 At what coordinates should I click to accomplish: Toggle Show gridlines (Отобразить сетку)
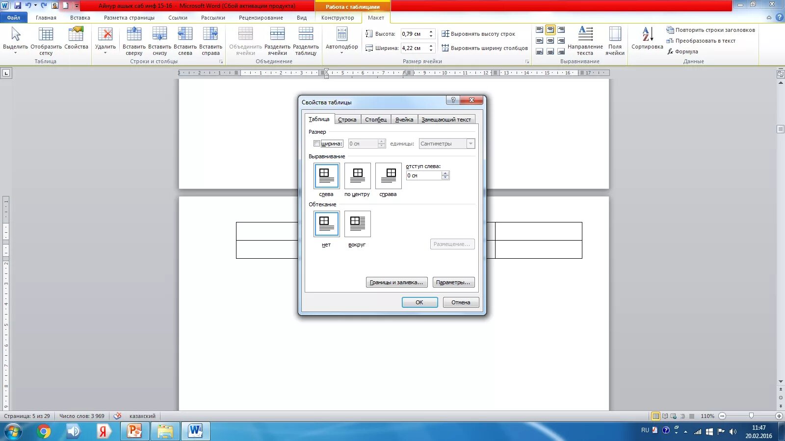click(x=46, y=40)
